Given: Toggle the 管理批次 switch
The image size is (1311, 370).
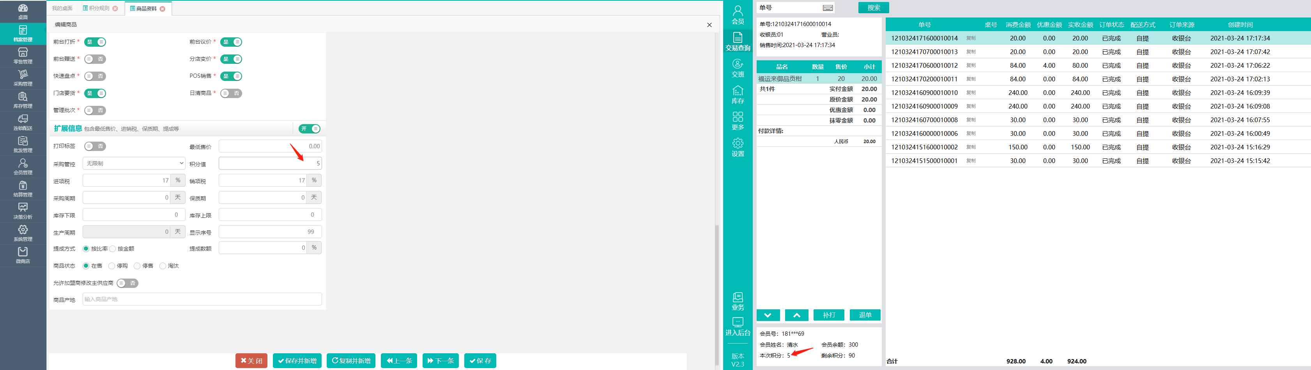Looking at the screenshot, I should tap(95, 110).
